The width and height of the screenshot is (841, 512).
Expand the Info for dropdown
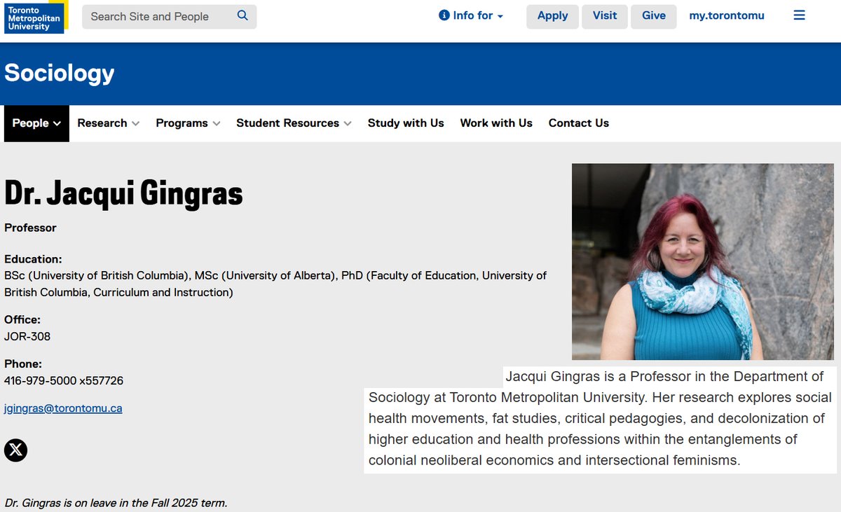click(x=471, y=15)
